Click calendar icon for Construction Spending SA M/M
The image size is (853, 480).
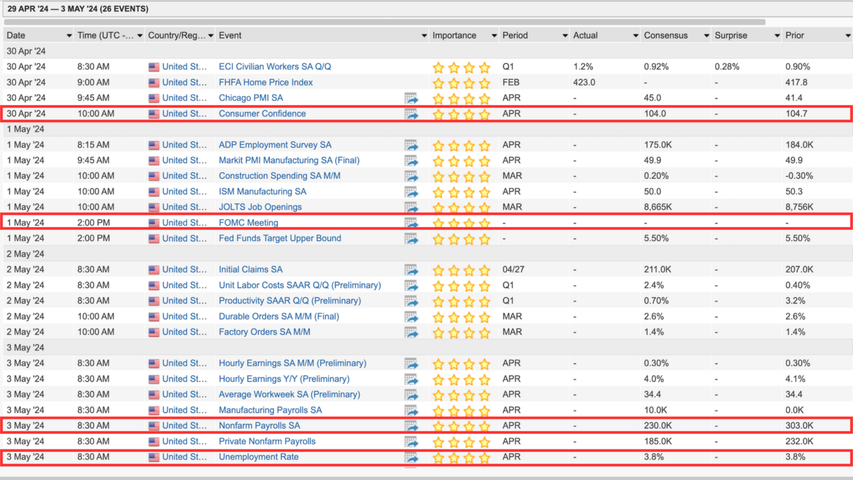411,176
